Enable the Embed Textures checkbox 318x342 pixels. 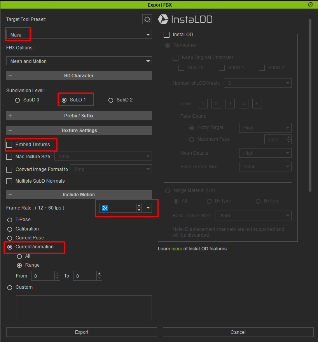[x=9, y=145]
